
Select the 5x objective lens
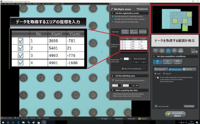156,50
